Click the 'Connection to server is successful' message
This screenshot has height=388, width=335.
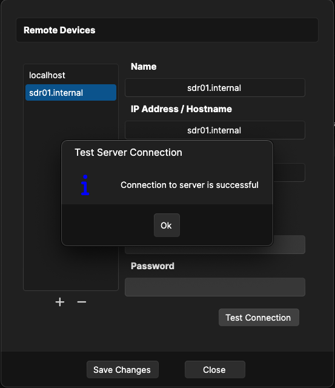pyautogui.click(x=190, y=185)
